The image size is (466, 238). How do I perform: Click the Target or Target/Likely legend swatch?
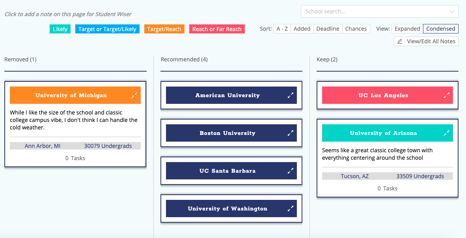[x=107, y=29]
